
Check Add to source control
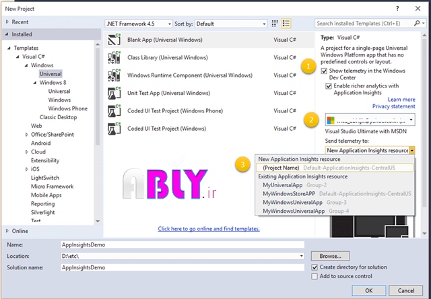pos(314,276)
